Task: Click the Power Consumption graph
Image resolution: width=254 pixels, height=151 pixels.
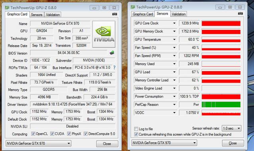Action: 221,96
